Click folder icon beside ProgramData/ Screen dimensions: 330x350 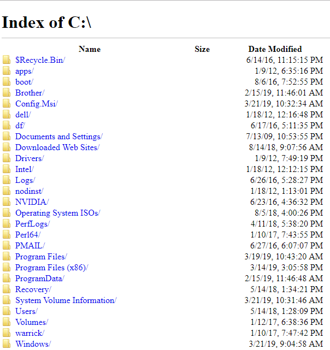point(7,278)
